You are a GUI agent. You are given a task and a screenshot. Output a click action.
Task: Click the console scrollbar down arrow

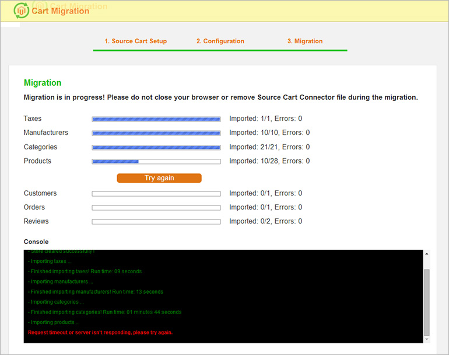[x=427, y=339]
